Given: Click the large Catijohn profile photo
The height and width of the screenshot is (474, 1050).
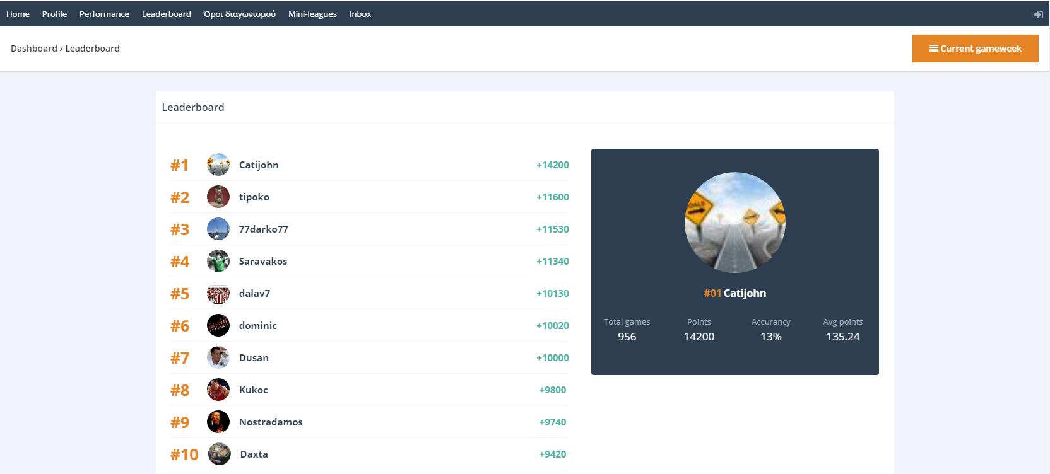Looking at the screenshot, I should coord(734,223).
